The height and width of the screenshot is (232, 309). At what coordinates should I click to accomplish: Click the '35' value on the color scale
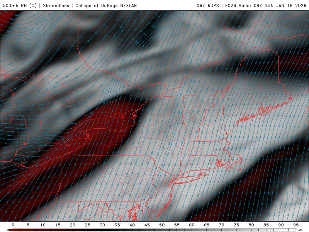tap(117, 225)
